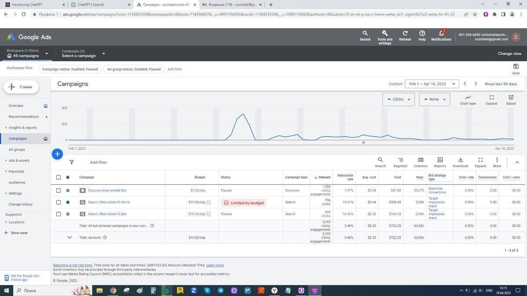
Task: Click Show last 30 days link
Action: click(501, 84)
